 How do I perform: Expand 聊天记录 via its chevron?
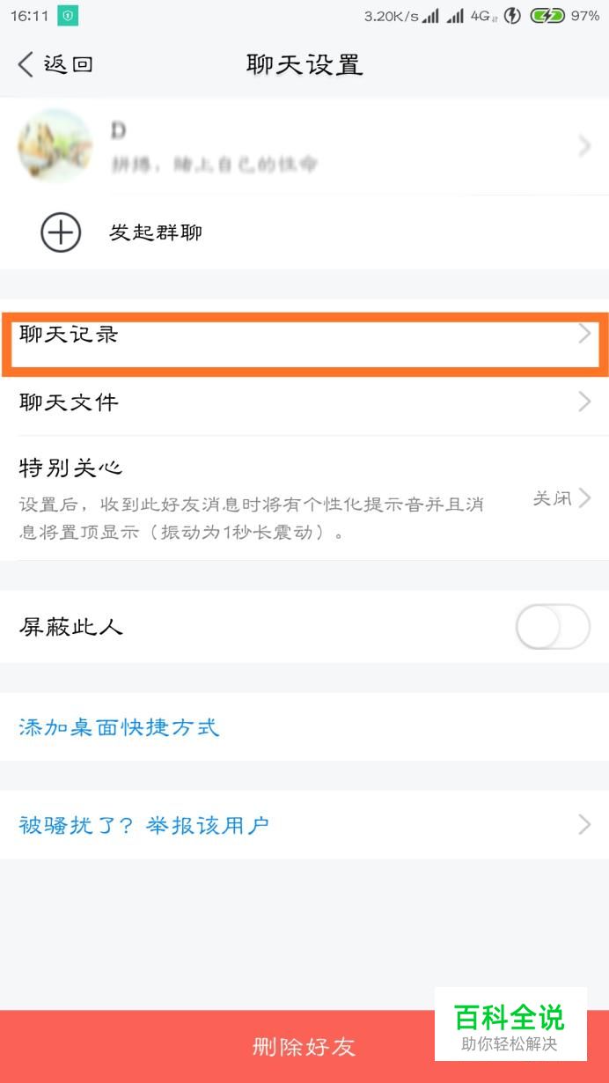click(584, 334)
